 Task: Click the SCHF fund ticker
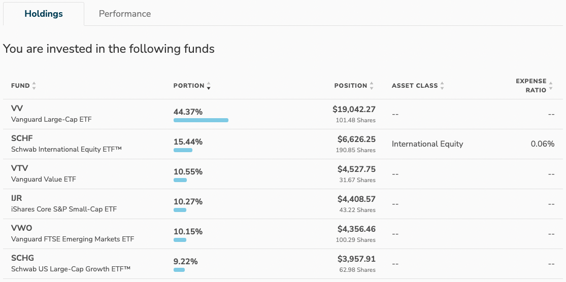[22, 138]
